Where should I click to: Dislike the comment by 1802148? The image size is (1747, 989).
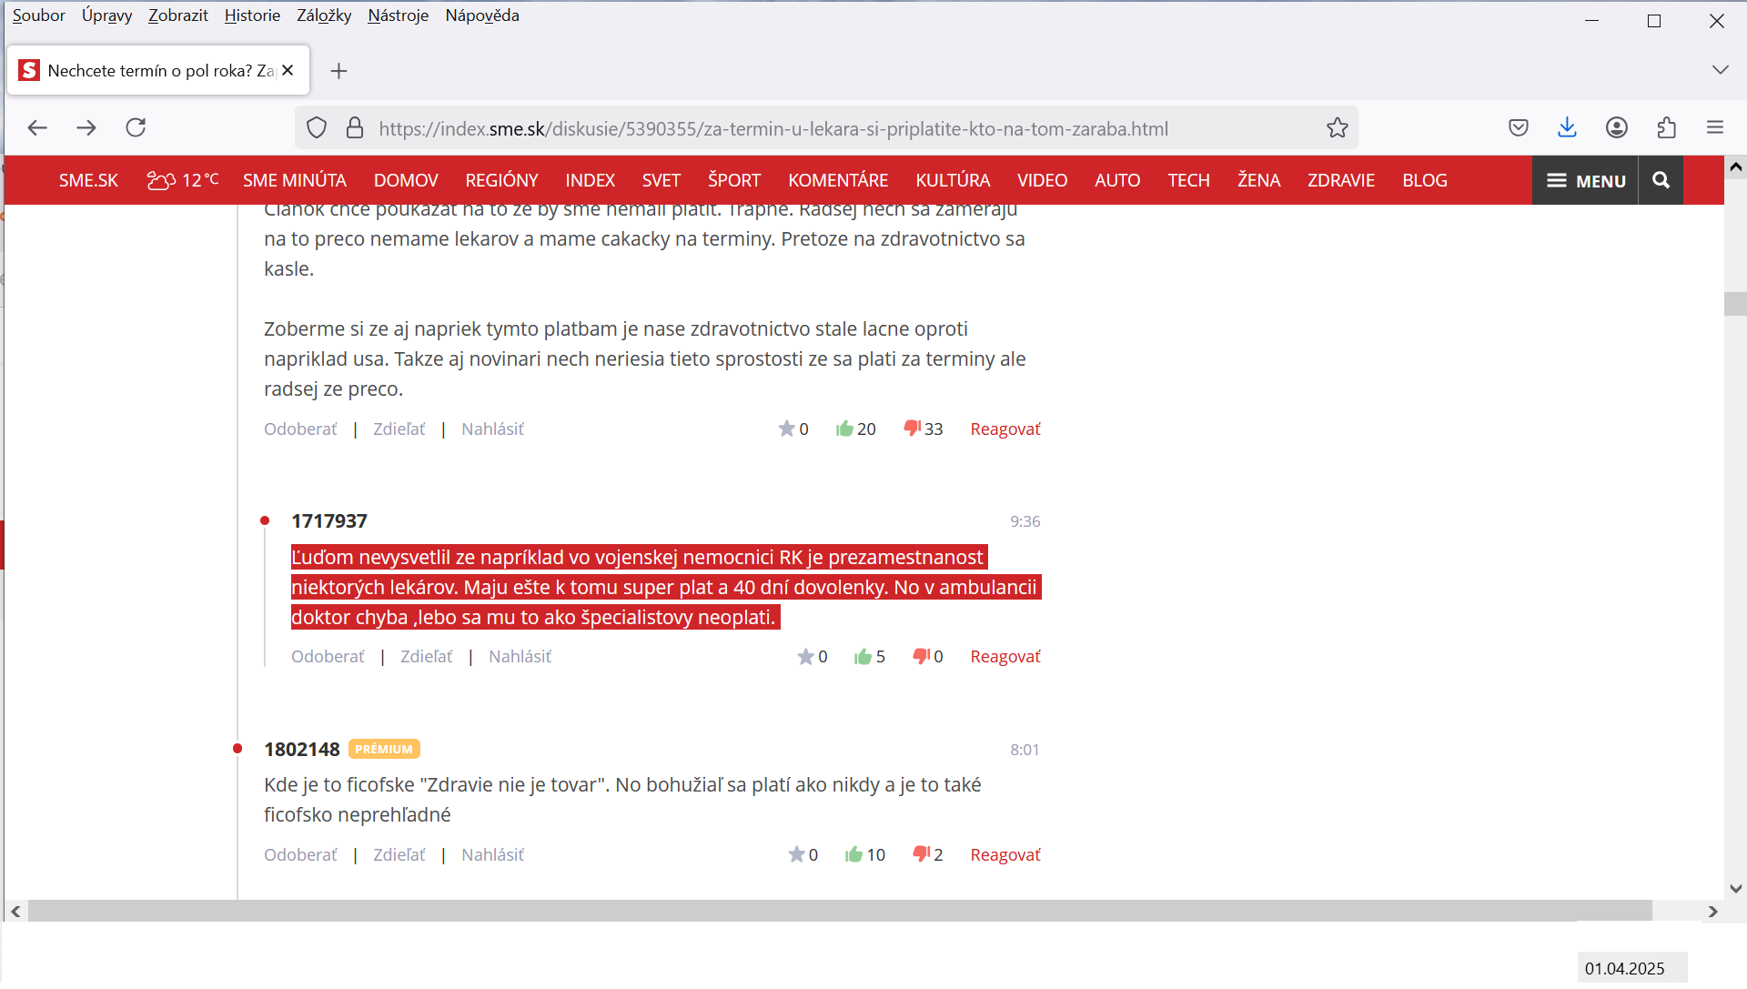[921, 855]
